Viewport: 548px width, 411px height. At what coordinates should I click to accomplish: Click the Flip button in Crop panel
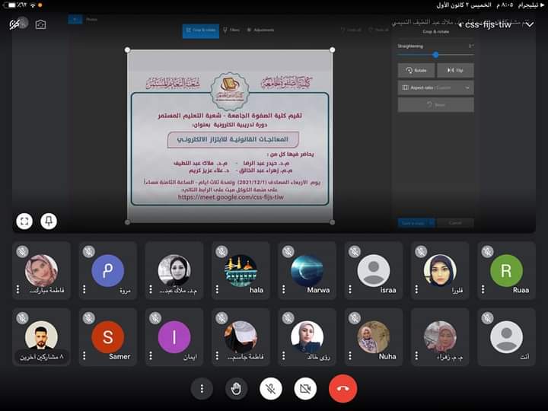(x=455, y=70)
